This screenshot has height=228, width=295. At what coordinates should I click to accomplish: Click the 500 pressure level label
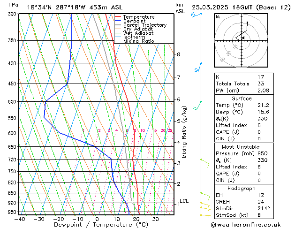(13, 102)
